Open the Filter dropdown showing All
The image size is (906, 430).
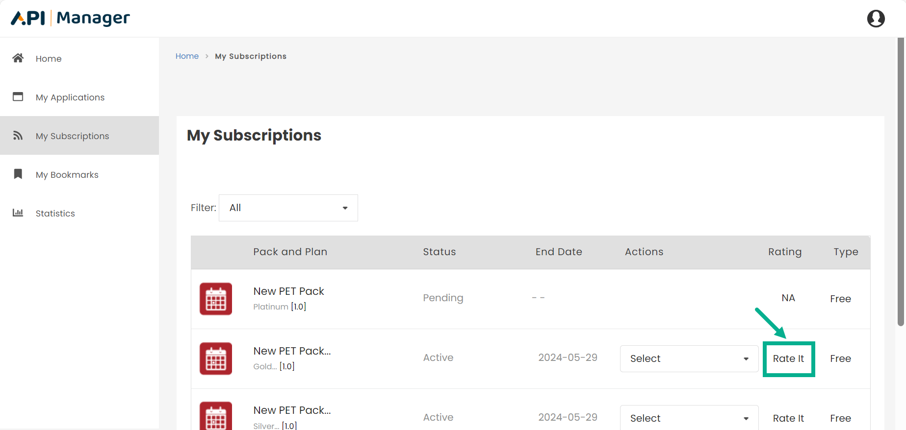tap(288, 208)
